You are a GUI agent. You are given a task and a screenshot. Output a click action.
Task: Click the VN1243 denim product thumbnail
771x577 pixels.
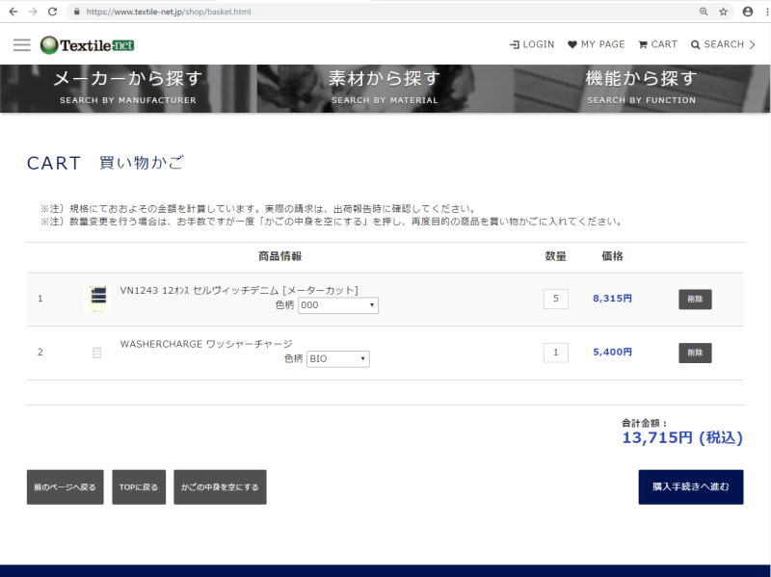98,299
